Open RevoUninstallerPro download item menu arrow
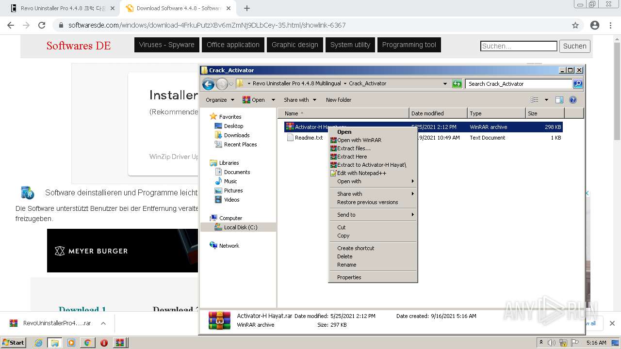This screenshot has width=621, height=349. (103, 323)
